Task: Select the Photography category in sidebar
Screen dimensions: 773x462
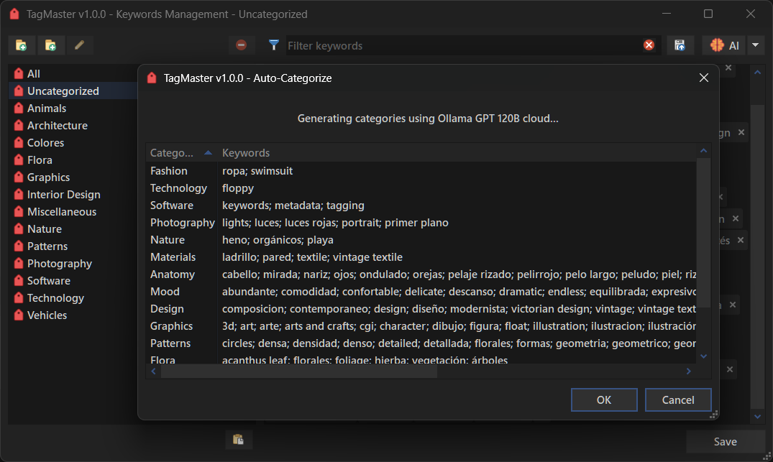Action: click(59, 264)
